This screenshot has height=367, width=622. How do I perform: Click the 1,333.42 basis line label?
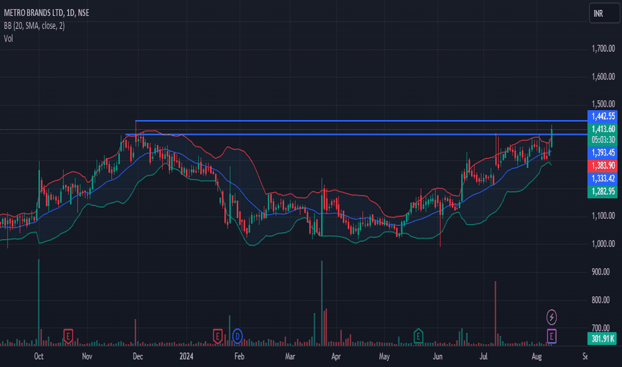click(x=603, y=179)
